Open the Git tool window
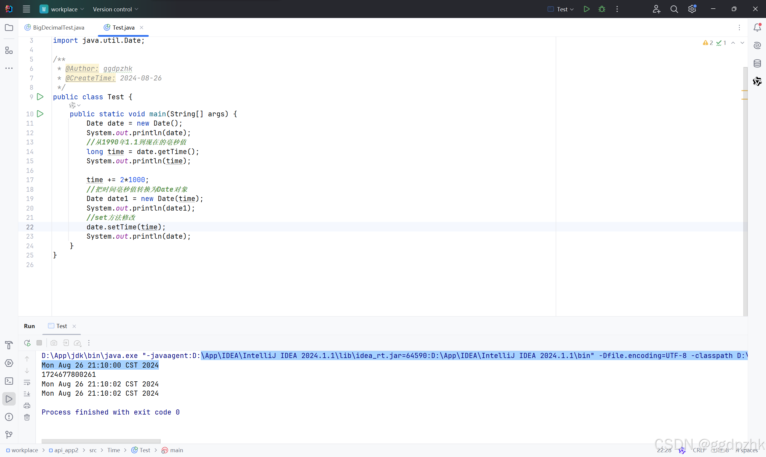The height and width of the screenshot is (457, 766). pos(9,435)
